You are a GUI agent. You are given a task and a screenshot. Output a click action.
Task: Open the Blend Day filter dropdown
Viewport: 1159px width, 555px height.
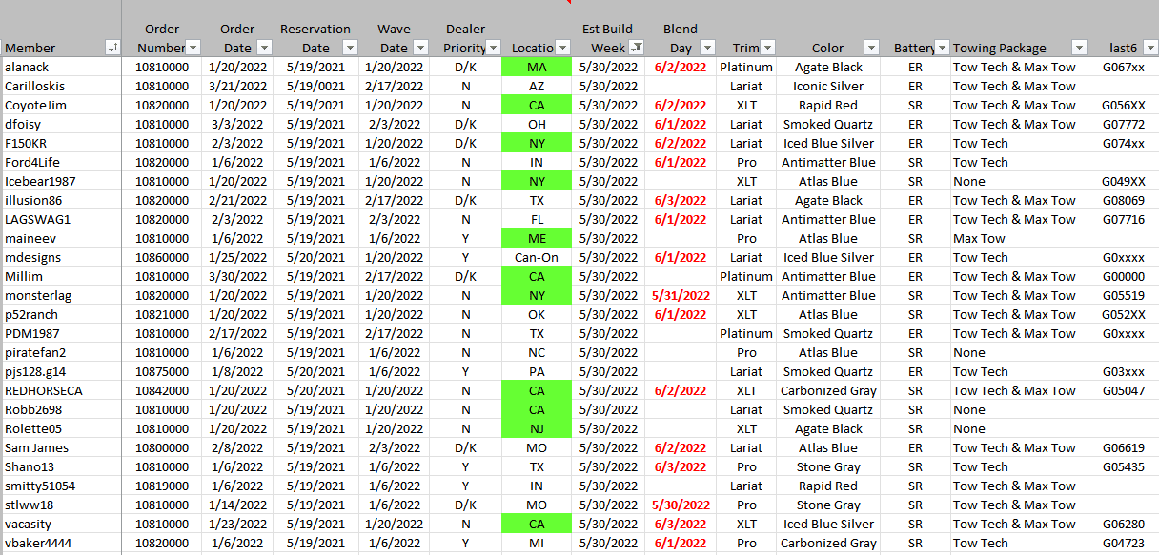tap(707, 48)
